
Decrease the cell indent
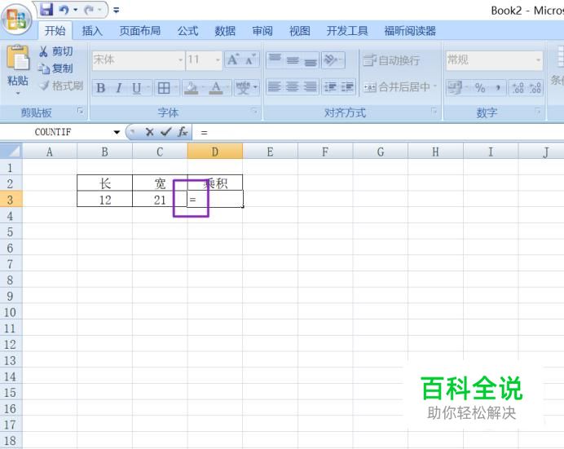coord(330,87)
